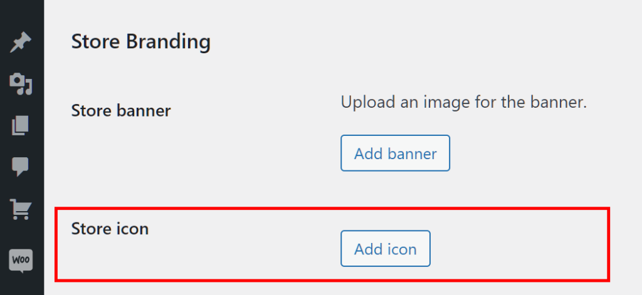Select the Store Branding heading

point(140,42)
